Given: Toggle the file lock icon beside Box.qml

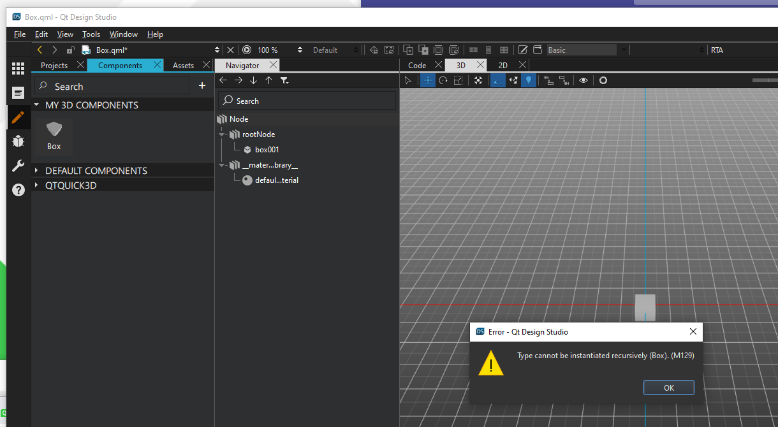Looking at the screenshot, I should coord(70,50).
